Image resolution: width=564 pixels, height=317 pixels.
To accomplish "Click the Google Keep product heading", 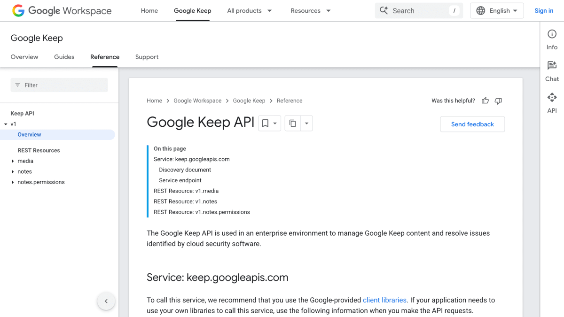I will click(x=37, y=38).
